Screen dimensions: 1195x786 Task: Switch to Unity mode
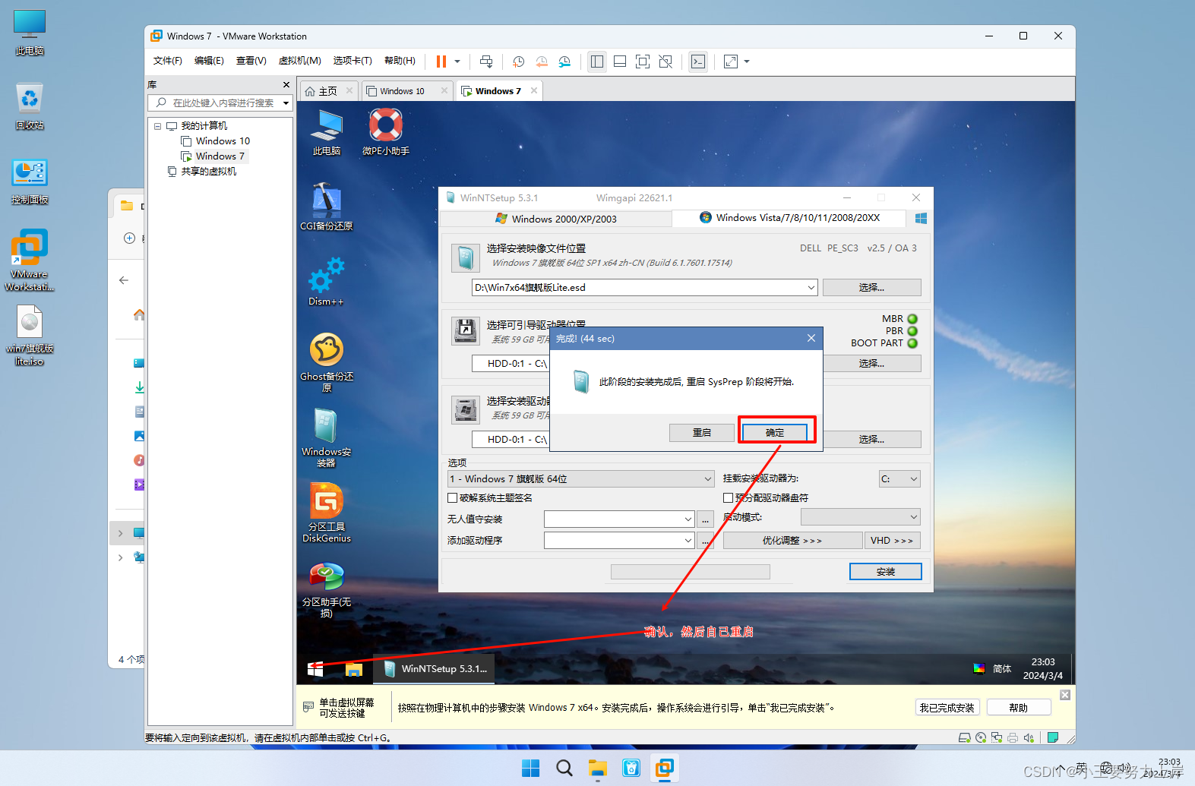click(665, 62)
